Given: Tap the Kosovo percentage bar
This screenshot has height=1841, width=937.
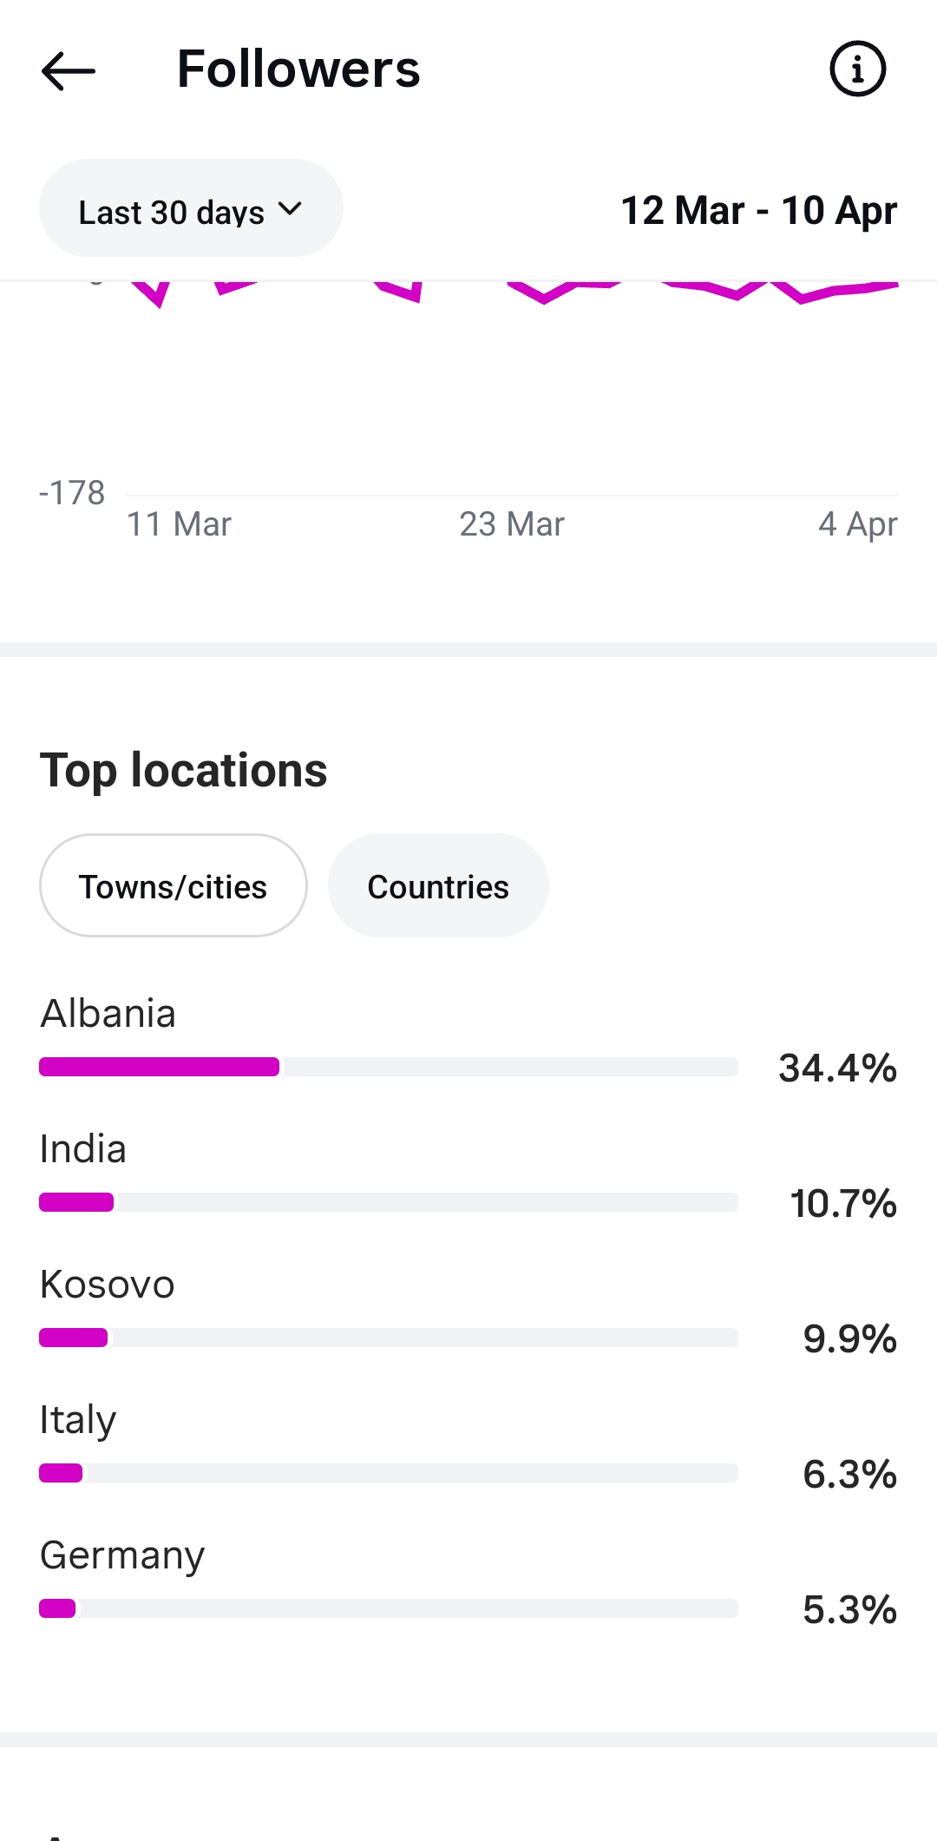Looking at the screenshot, I should [388, 1338].
